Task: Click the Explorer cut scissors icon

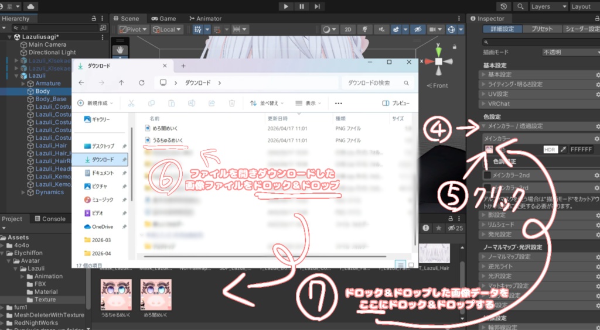Action: tap(131, 103)
